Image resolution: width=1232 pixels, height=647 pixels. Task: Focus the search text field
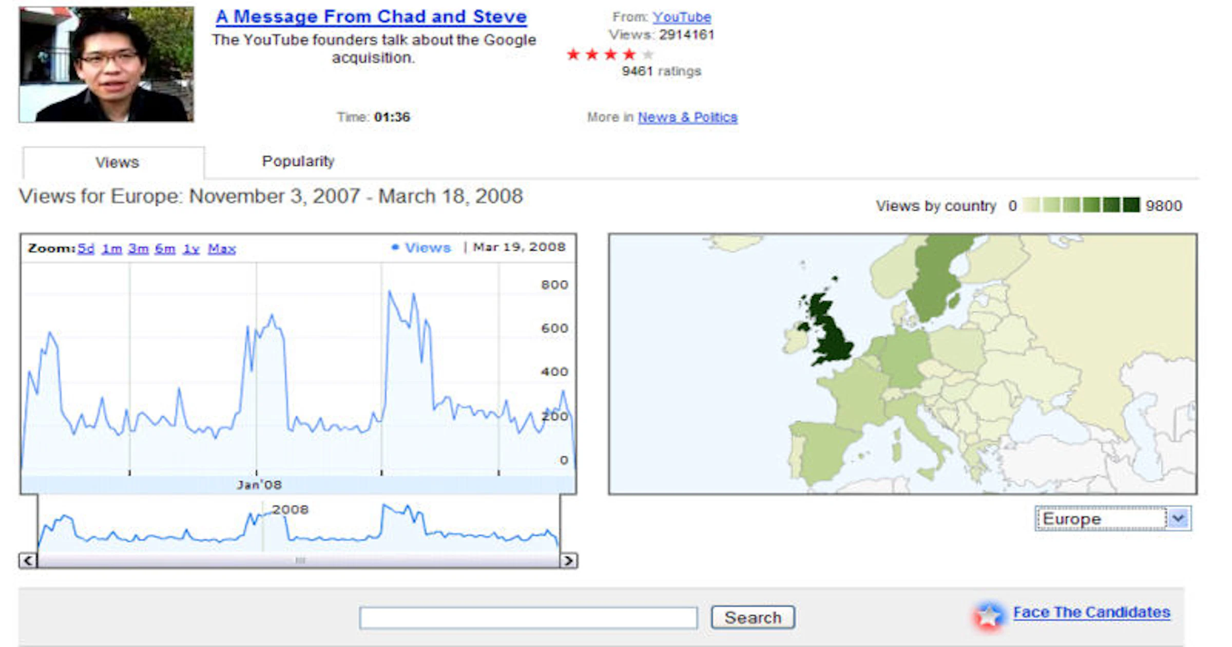pos(529,618)
